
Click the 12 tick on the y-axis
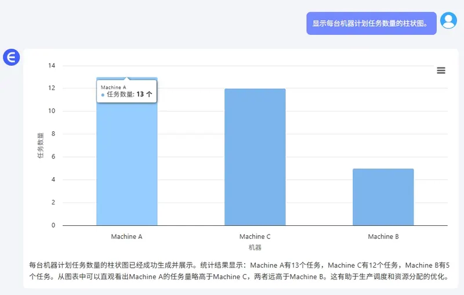click(x=52, y=88)
